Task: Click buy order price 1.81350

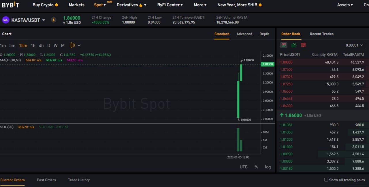Action: 286,132
